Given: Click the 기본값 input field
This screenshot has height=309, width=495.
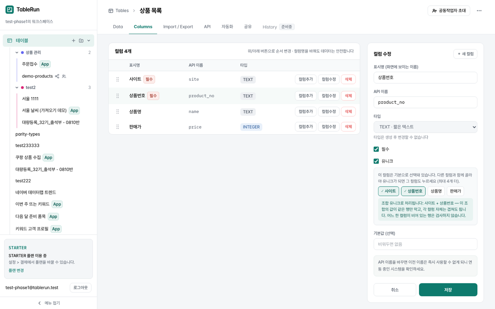Looking at the screenshot, I should tap(425, 244).
